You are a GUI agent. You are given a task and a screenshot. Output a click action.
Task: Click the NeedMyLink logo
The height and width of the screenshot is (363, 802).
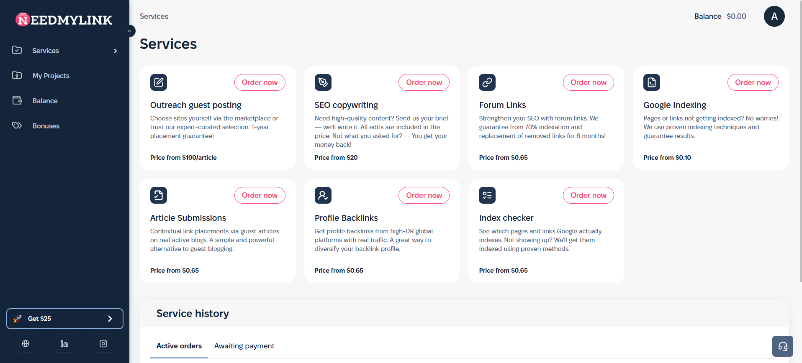pyautogui.click(x=64, y=20)
